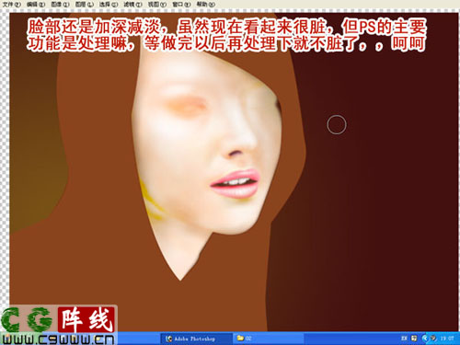Activate the Adobe Photoshop taskbar button
This screenshot has height=345, width=460.
197,339
